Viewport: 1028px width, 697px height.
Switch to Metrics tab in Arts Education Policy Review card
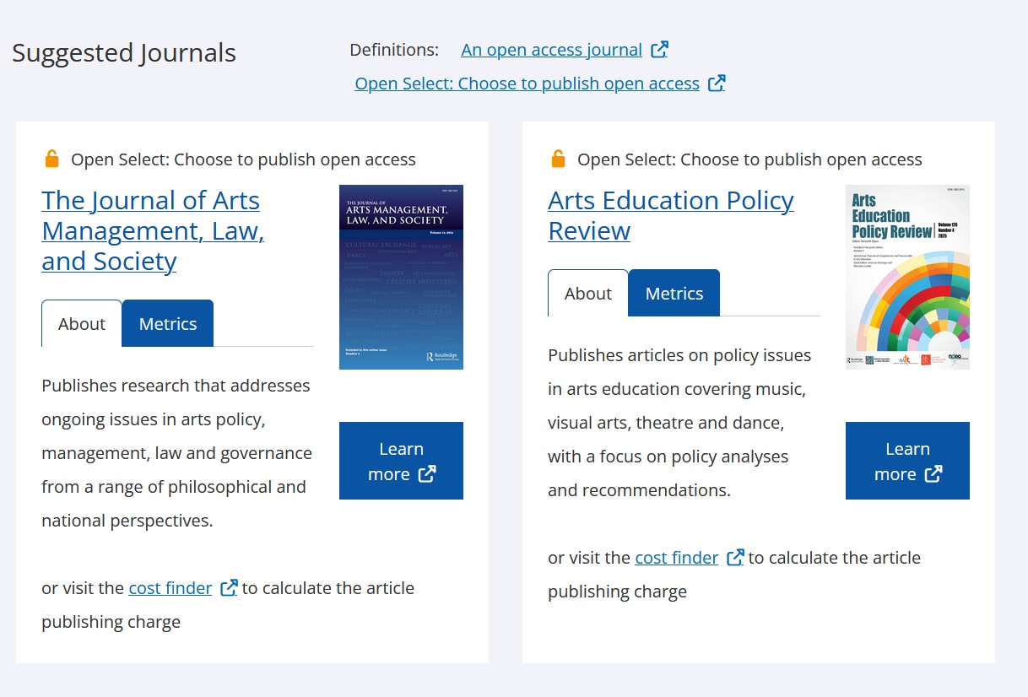click(674, 293)
